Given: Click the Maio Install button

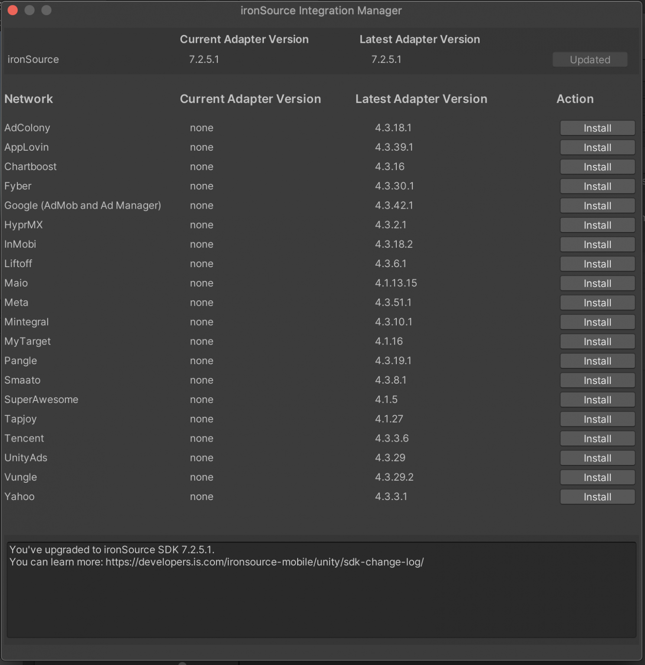Looking at the screenshot, I should (597, 284).
